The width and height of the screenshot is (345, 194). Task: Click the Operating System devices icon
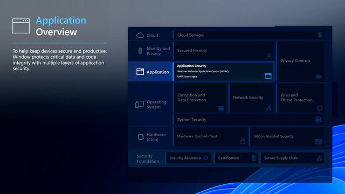tap(140, 104)
